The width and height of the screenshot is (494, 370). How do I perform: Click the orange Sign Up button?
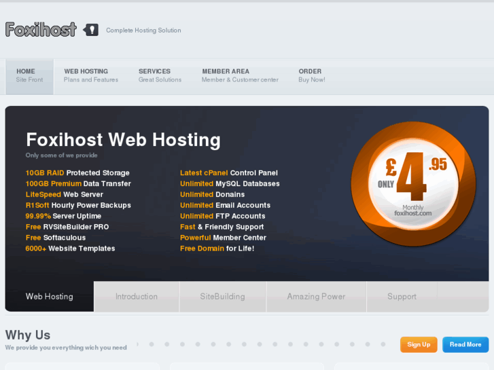coord(419,344)
